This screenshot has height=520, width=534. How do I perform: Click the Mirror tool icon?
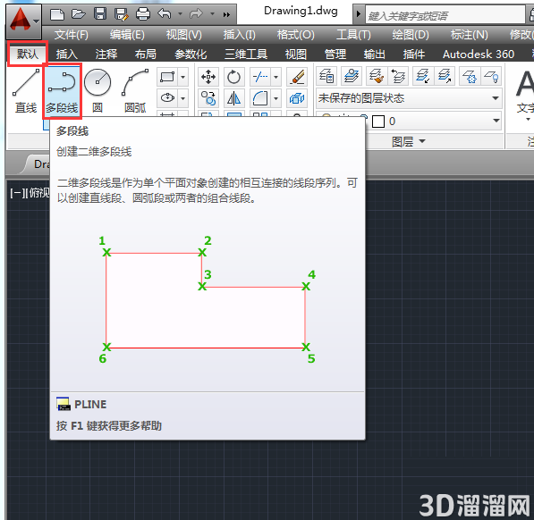point(233,99)
